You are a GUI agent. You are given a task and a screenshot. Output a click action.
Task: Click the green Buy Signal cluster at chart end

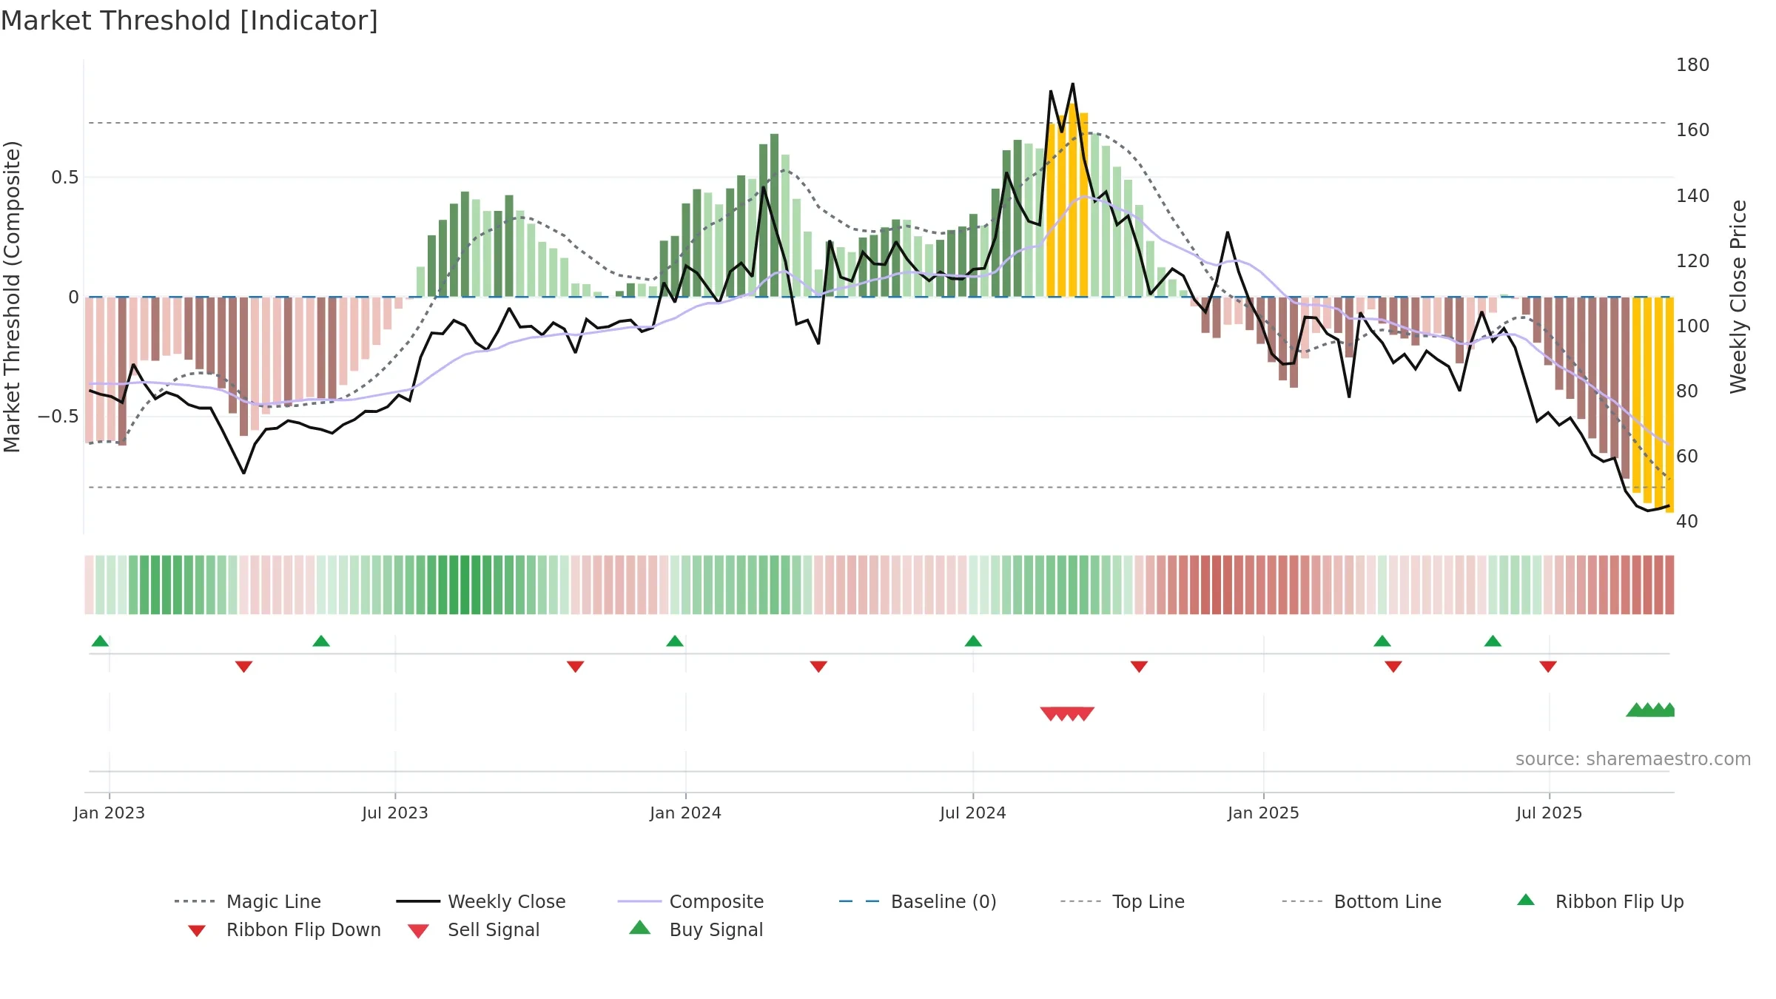[1650, 710]
